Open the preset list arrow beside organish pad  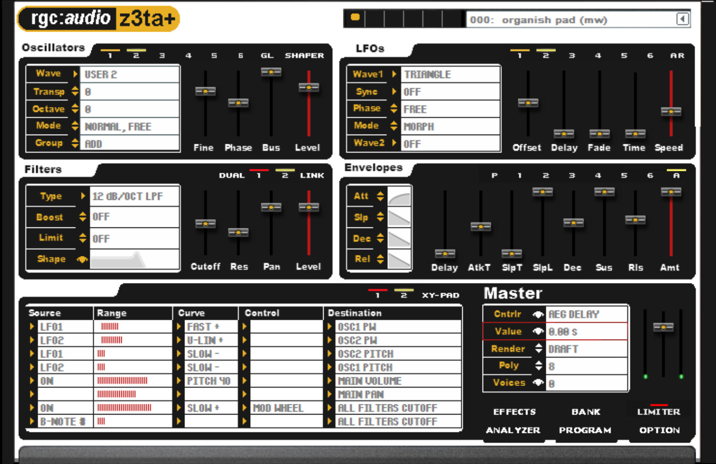[x=682, y=19]
